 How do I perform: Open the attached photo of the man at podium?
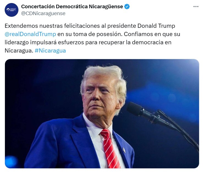(102, 114)
